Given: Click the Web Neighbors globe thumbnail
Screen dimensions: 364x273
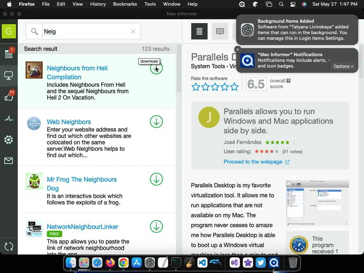Looking at the screenshot, I should coord(34,123).
